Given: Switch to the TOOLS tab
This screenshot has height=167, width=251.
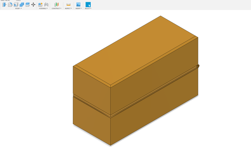Looking at the screenshot, I should click(x=18, y=0).
